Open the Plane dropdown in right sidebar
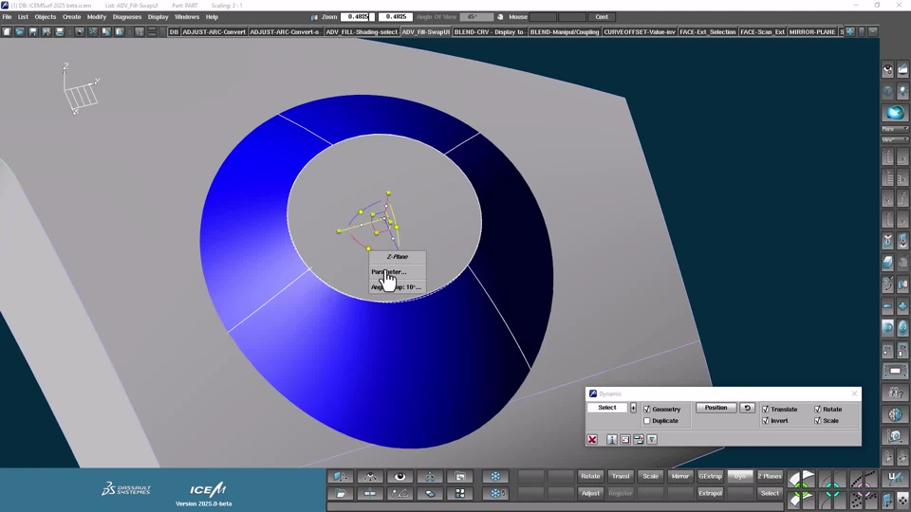This screenshot has height=512, width=911. [895, 129]
